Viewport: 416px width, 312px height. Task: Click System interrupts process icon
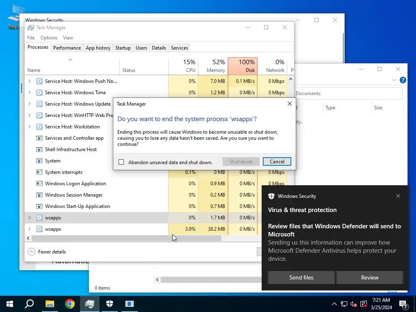(x=39, y=172)
